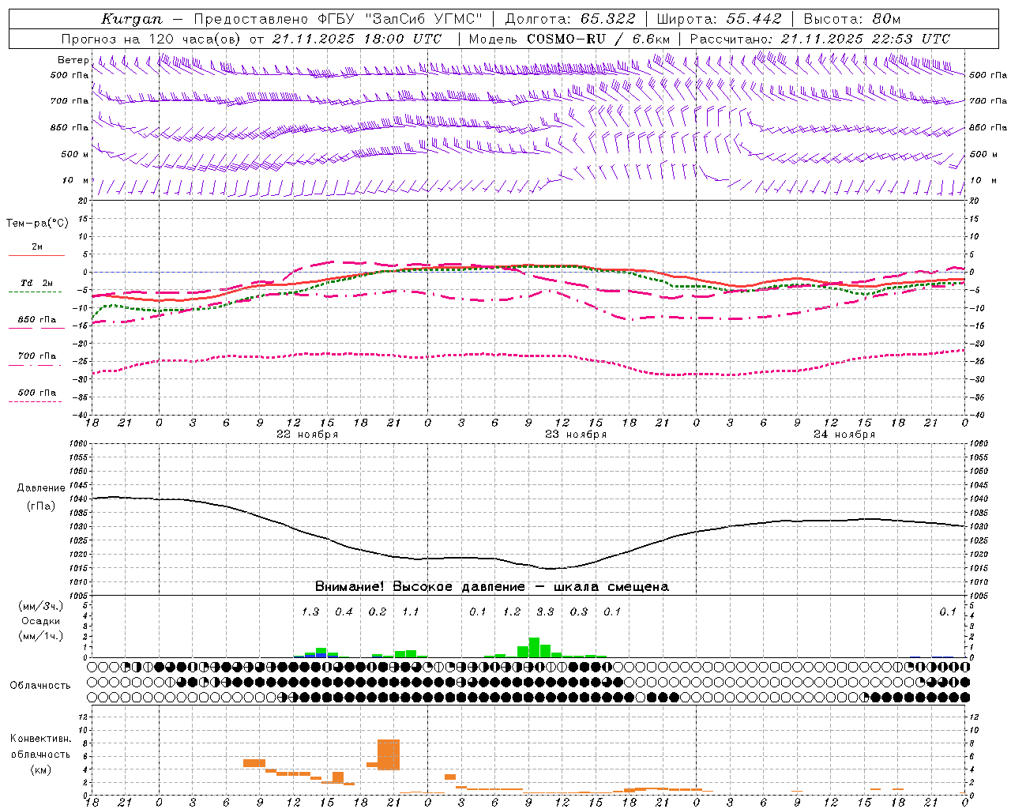Click the "24 ноября" date label
Viewport: 1011px width, 809px height.
coord(844,435)
